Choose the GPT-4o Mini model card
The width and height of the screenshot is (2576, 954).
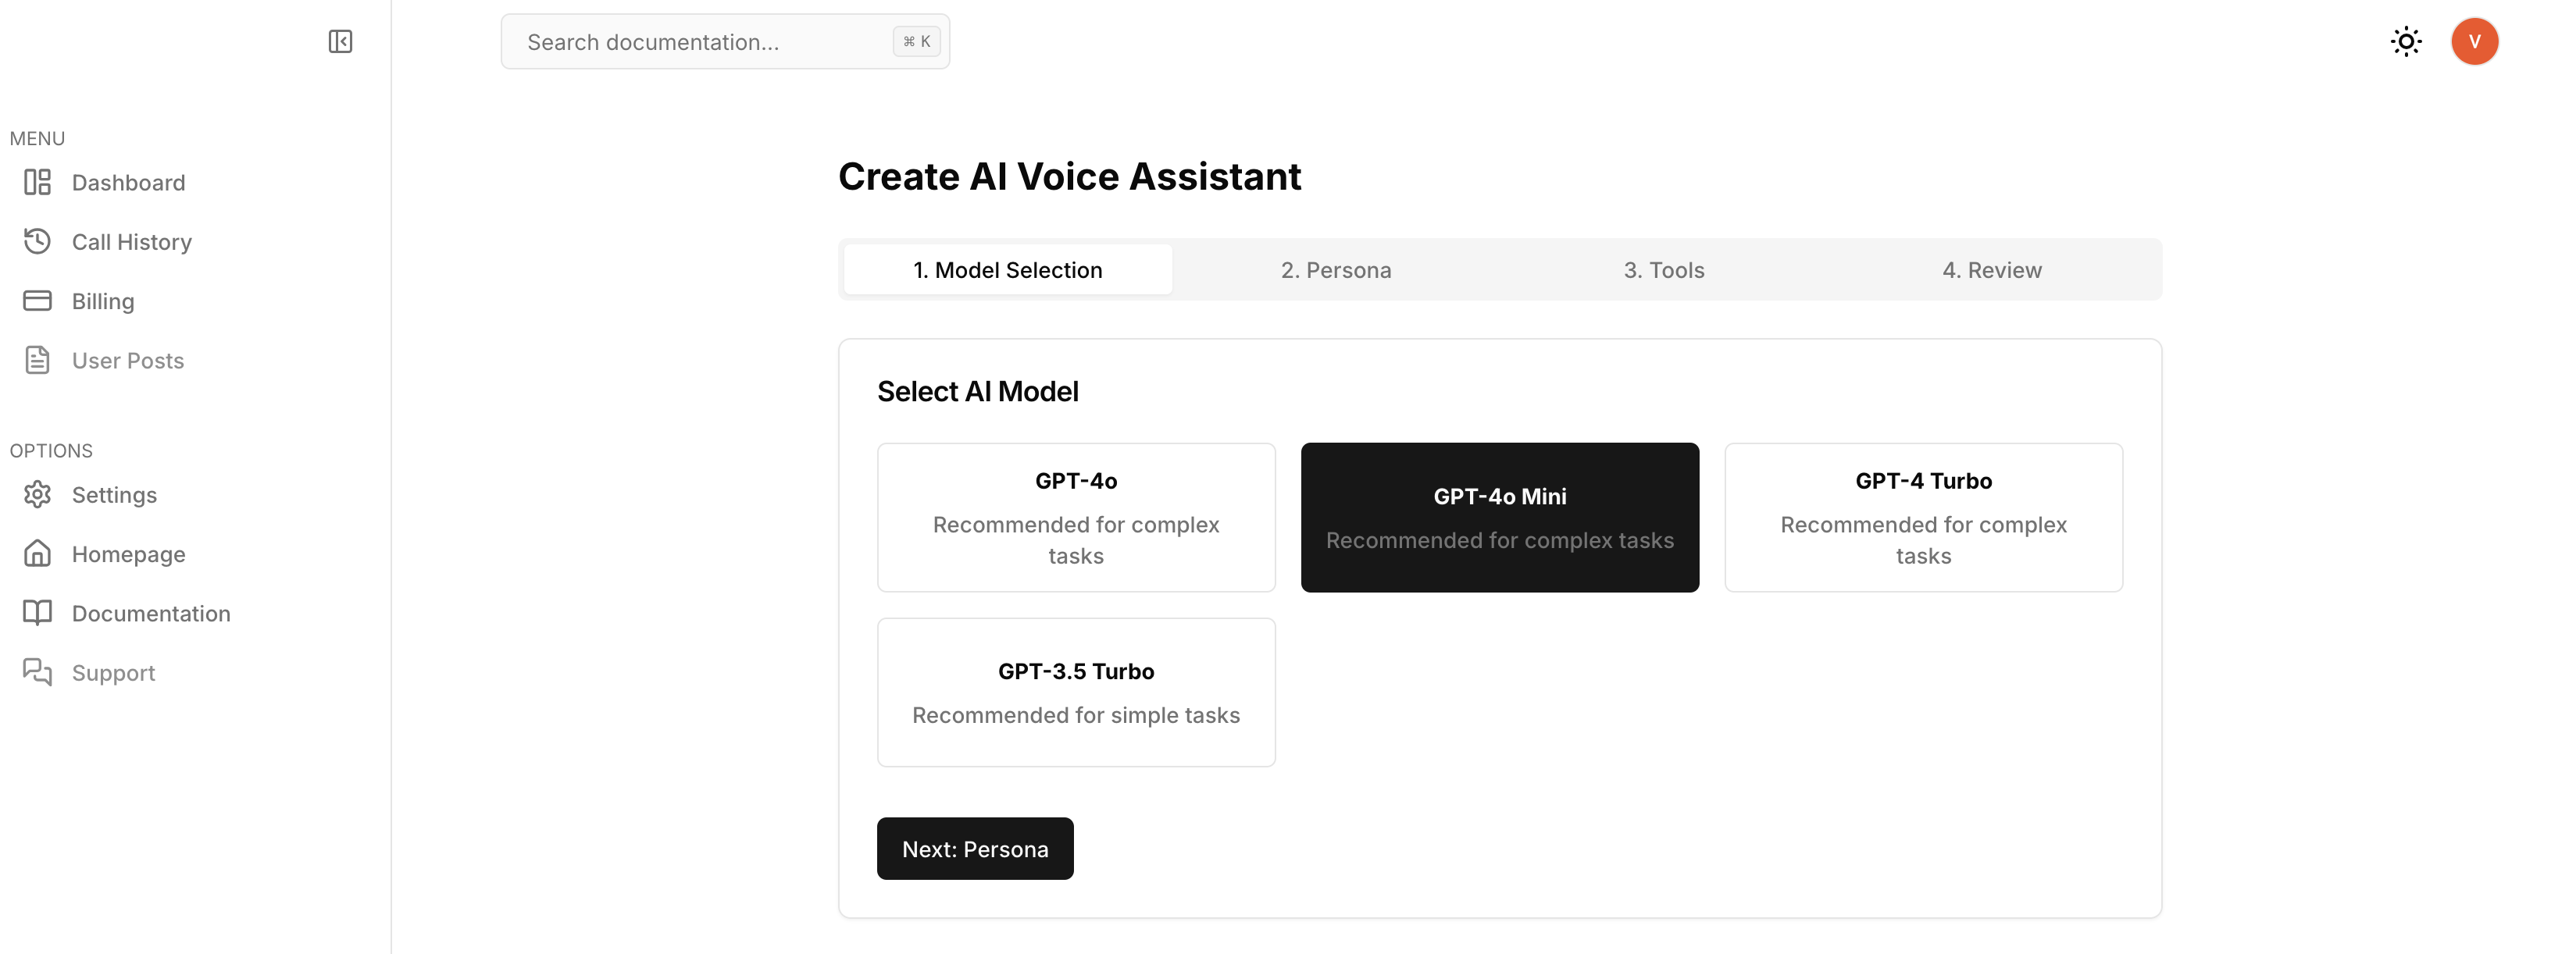pos(1499,517)
